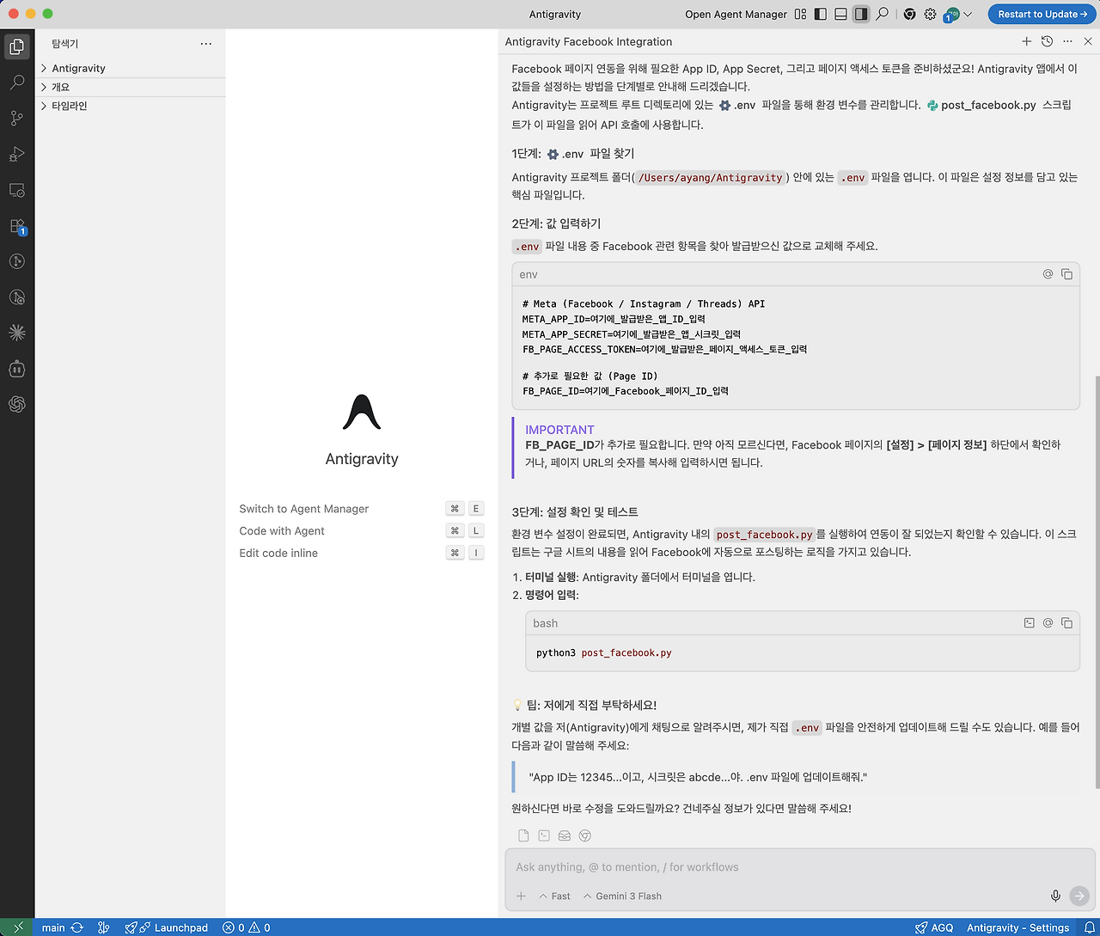The height and width of the screenshot is (936, 1100).
Task: Open Launchpad in status bar
Action: 166,927
